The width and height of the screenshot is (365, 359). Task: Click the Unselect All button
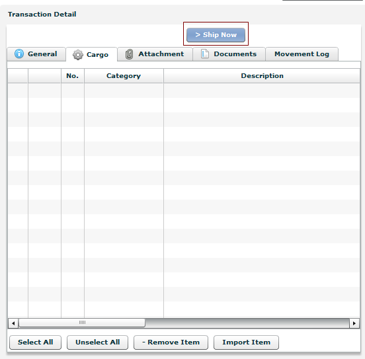pyautogui.click(x=98, y=342)
